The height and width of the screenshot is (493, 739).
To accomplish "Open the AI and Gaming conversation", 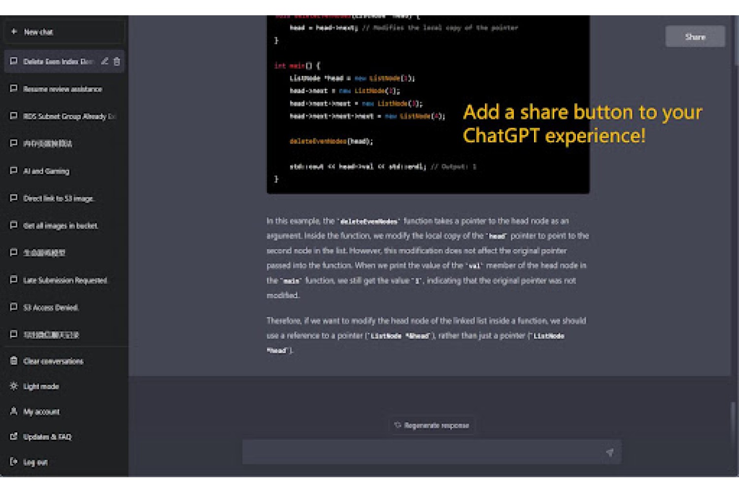I will 64,171.
